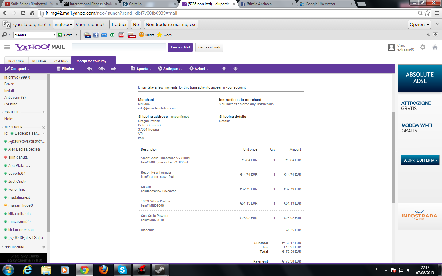Viewport: 442px width, 276px height.
Task: Pop out Messenger window icon
Action: point(43,127)
